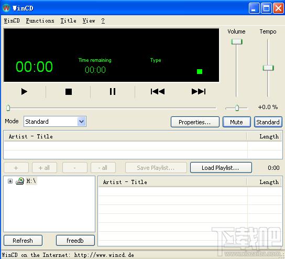
Task: Open the Properties... dialog
Action: point(195,122)
